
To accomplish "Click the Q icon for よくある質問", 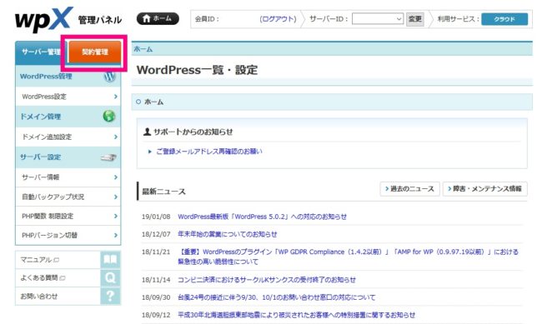I will pos(110,277).
